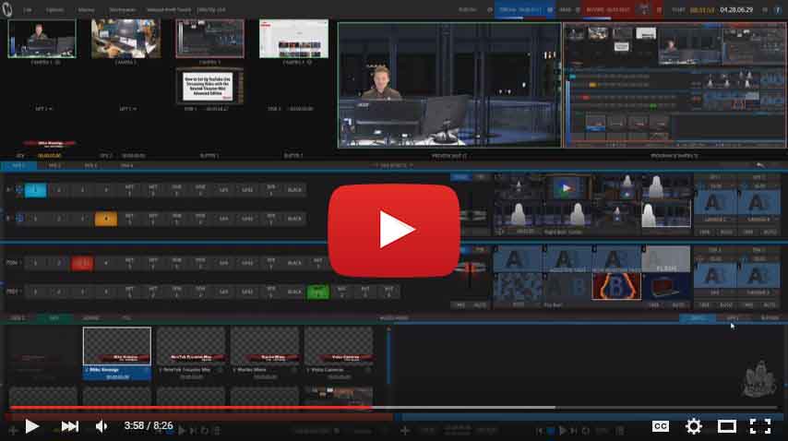
Task: Open KEY 2 transition A tile
Action: click(758, 203)
